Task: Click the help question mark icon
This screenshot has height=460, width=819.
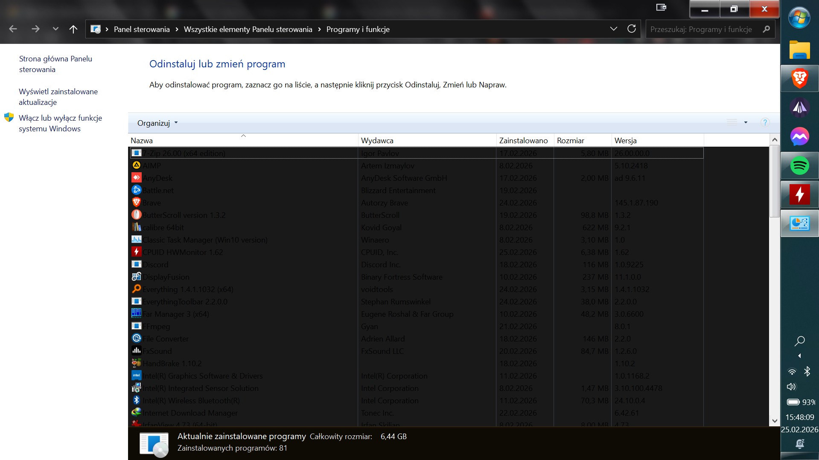Action: 765,123
